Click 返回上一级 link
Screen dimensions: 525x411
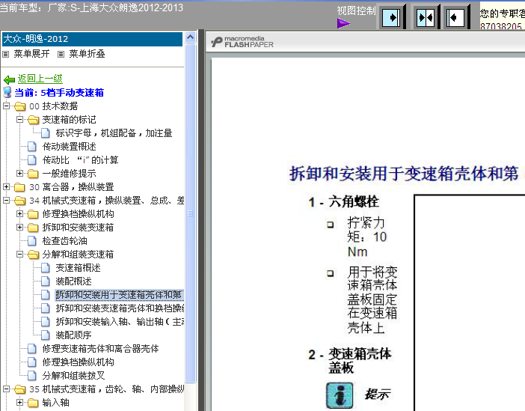(40, 79)
